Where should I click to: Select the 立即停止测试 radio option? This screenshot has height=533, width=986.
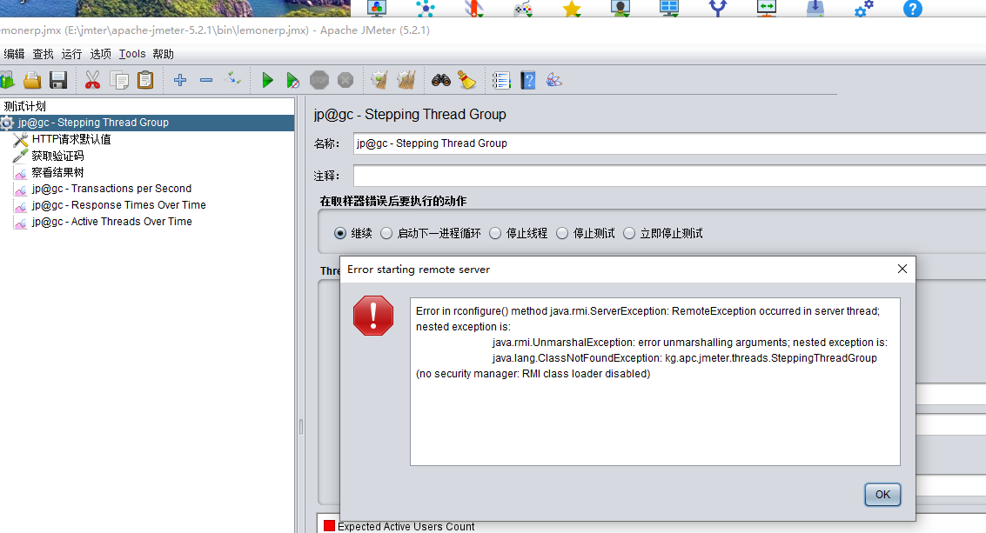(629, 233)
